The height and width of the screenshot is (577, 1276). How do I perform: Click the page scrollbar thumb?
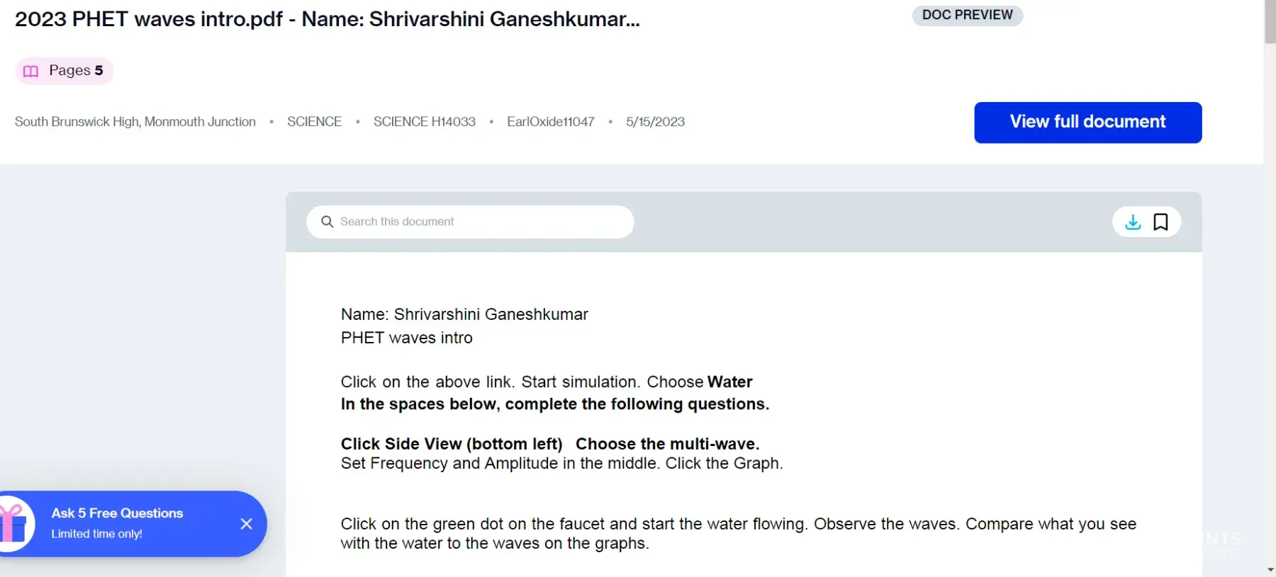pyautogui.click(x=1270, y=21)
